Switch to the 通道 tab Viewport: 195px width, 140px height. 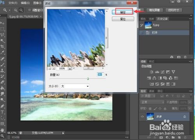(151, 91)
